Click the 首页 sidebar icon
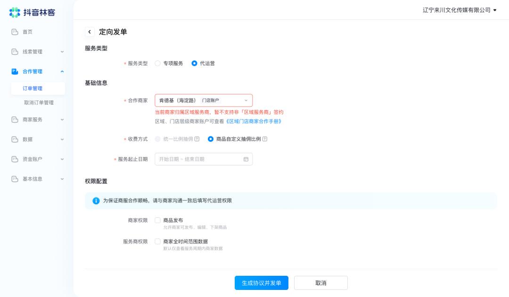 tap(15, 32)
